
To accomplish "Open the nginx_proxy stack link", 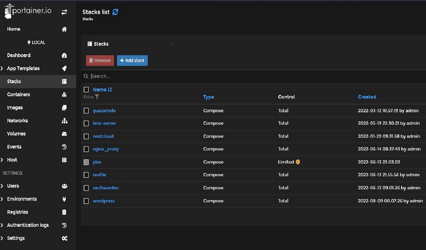I will (106, 149).
